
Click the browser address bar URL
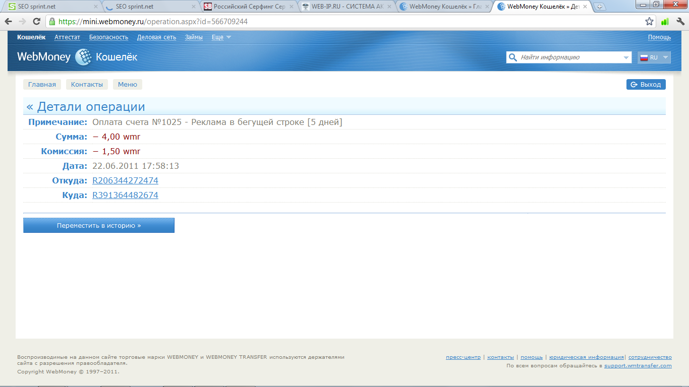(x=153, y=22)
